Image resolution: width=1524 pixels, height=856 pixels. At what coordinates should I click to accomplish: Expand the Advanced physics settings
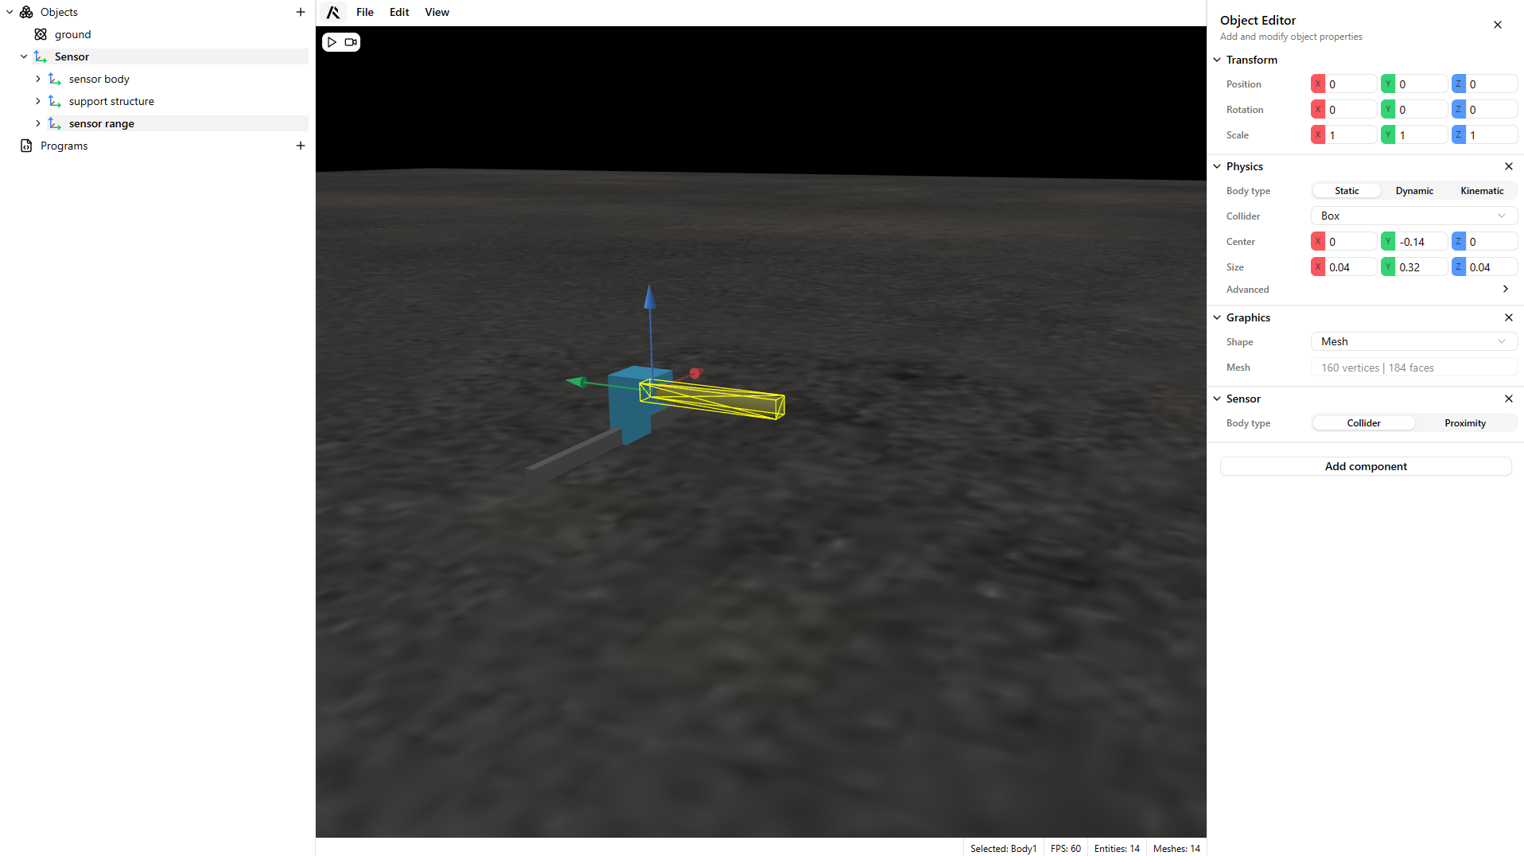1505,290
